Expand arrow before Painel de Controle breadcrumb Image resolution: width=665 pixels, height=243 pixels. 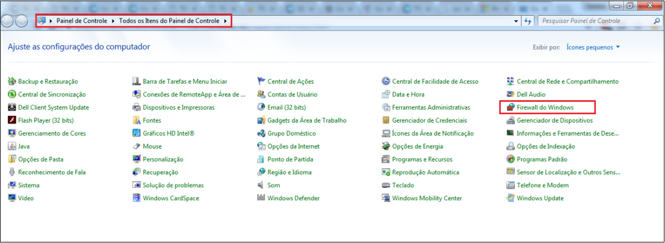coord(51,21)
